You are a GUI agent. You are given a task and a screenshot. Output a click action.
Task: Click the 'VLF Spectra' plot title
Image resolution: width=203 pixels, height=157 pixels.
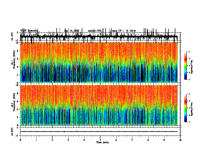29,31
